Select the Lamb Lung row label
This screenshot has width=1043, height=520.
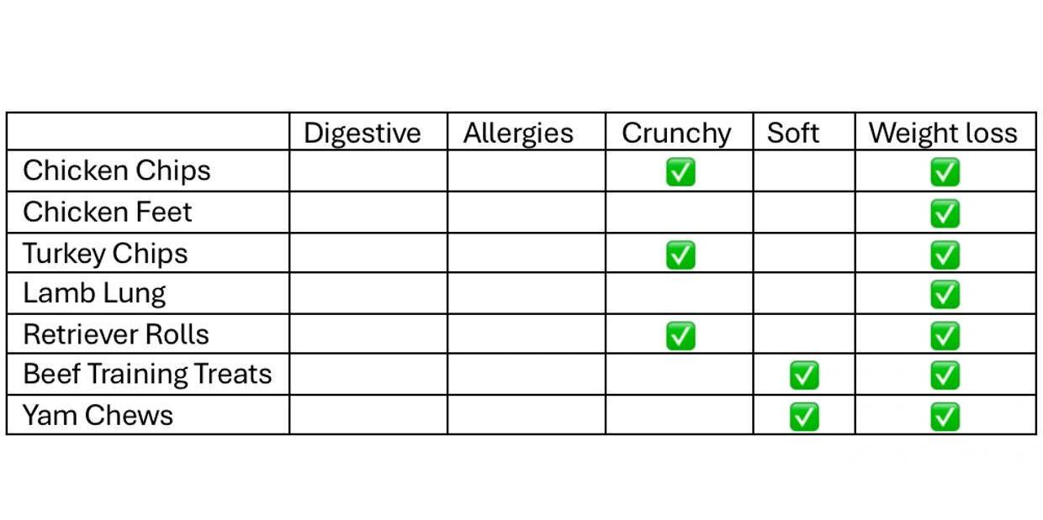[x=94, y=293]
